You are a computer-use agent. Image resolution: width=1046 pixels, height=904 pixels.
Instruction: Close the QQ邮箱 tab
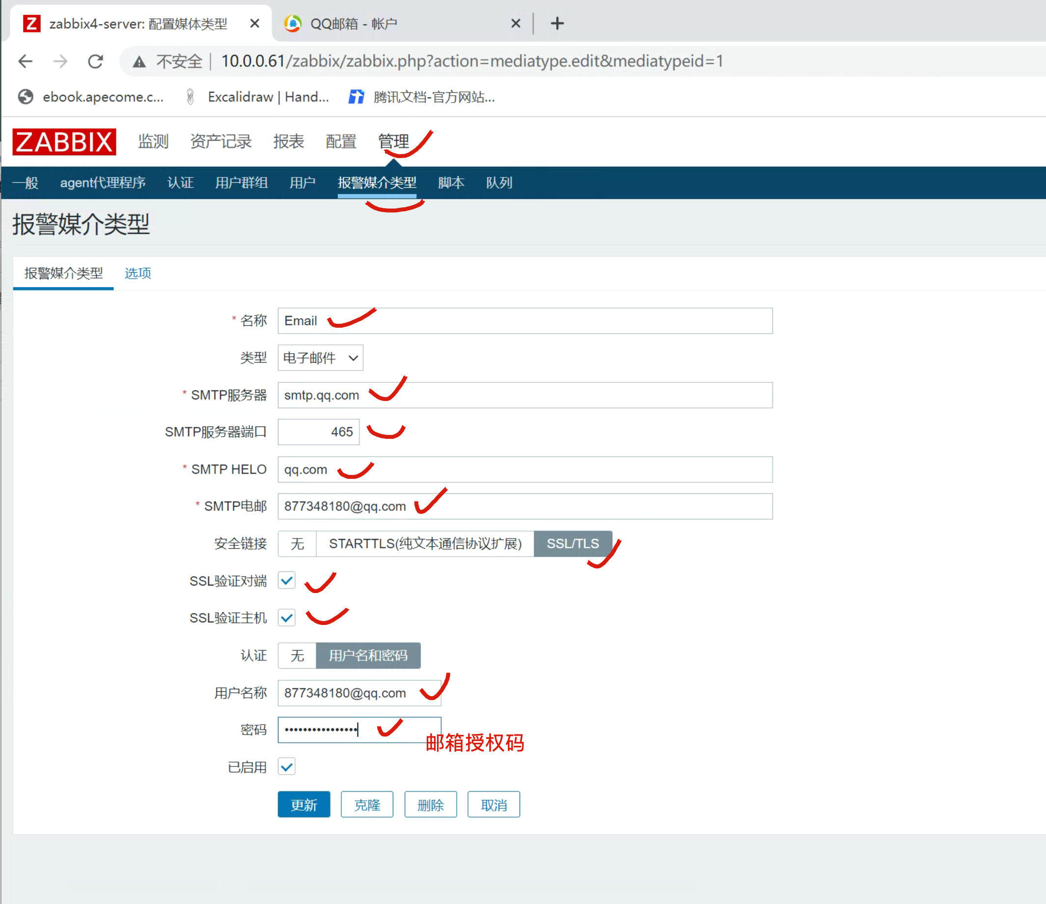[516, 23]
